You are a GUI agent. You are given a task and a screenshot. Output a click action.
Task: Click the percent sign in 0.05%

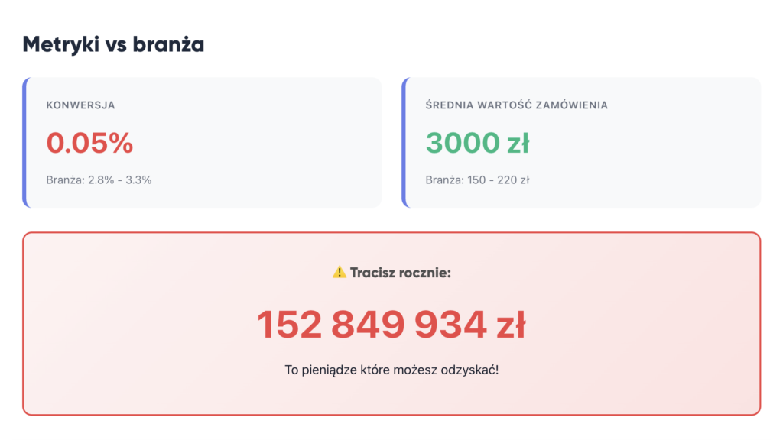[120, 143]
